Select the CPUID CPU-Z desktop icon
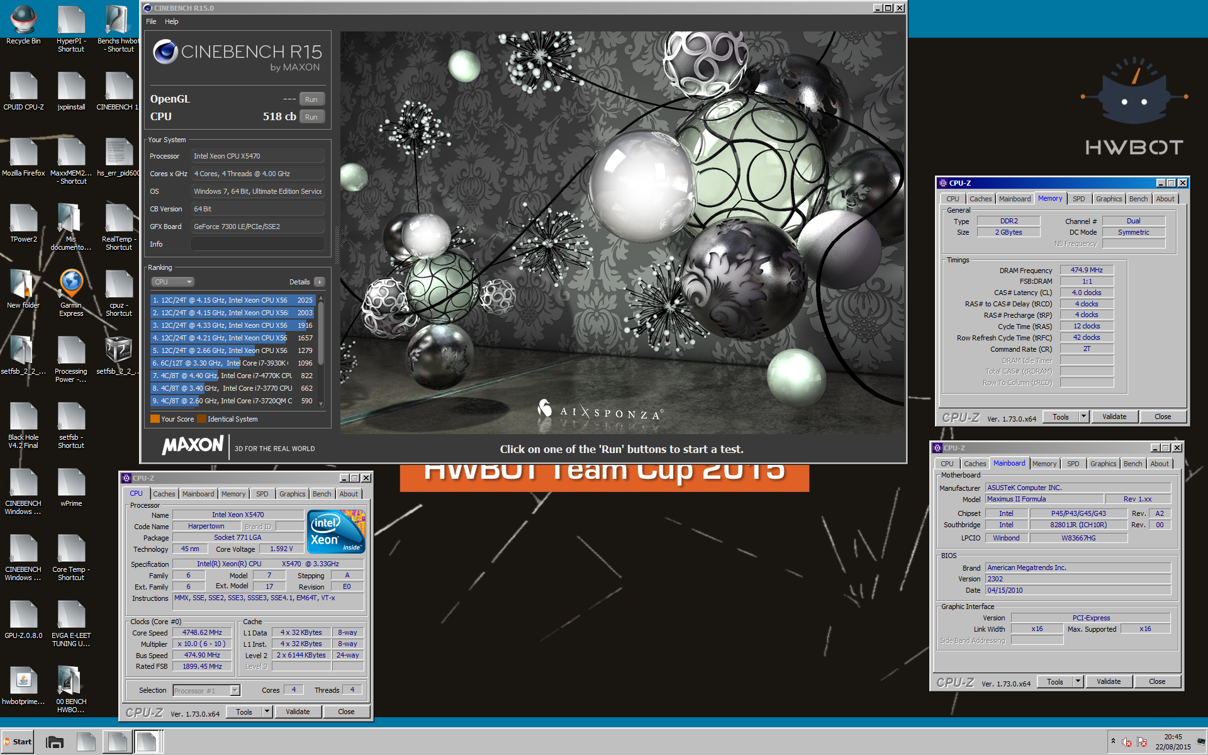Screen dimensions: 1208x755 [23, 91]
